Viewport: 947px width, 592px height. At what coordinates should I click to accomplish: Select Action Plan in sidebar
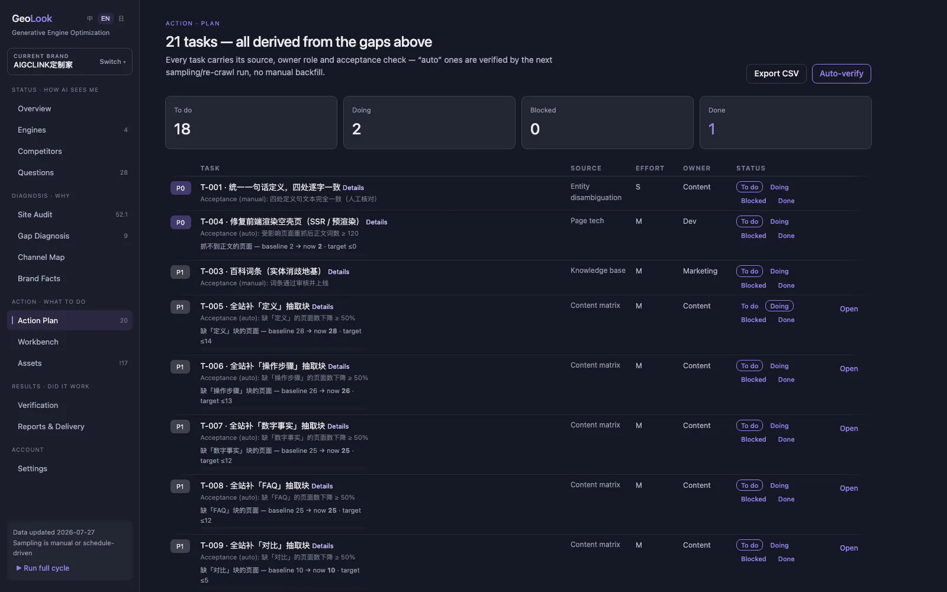pos(70,320)
